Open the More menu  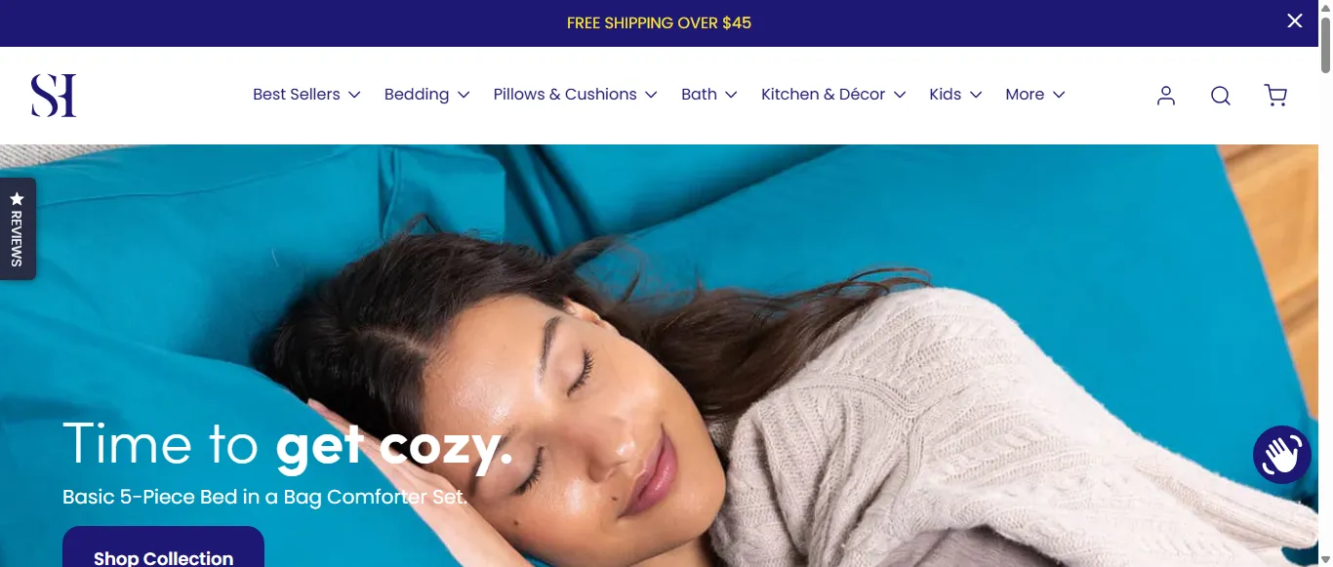pyautogui.click(x=1035, y=95)
